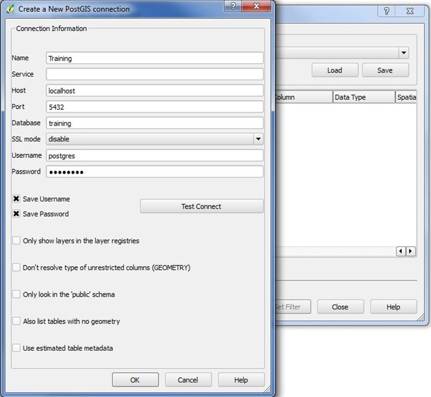The image size is (431, 397).
Task: Enable Only show layers in the layer registries
Action: (16, 241)
